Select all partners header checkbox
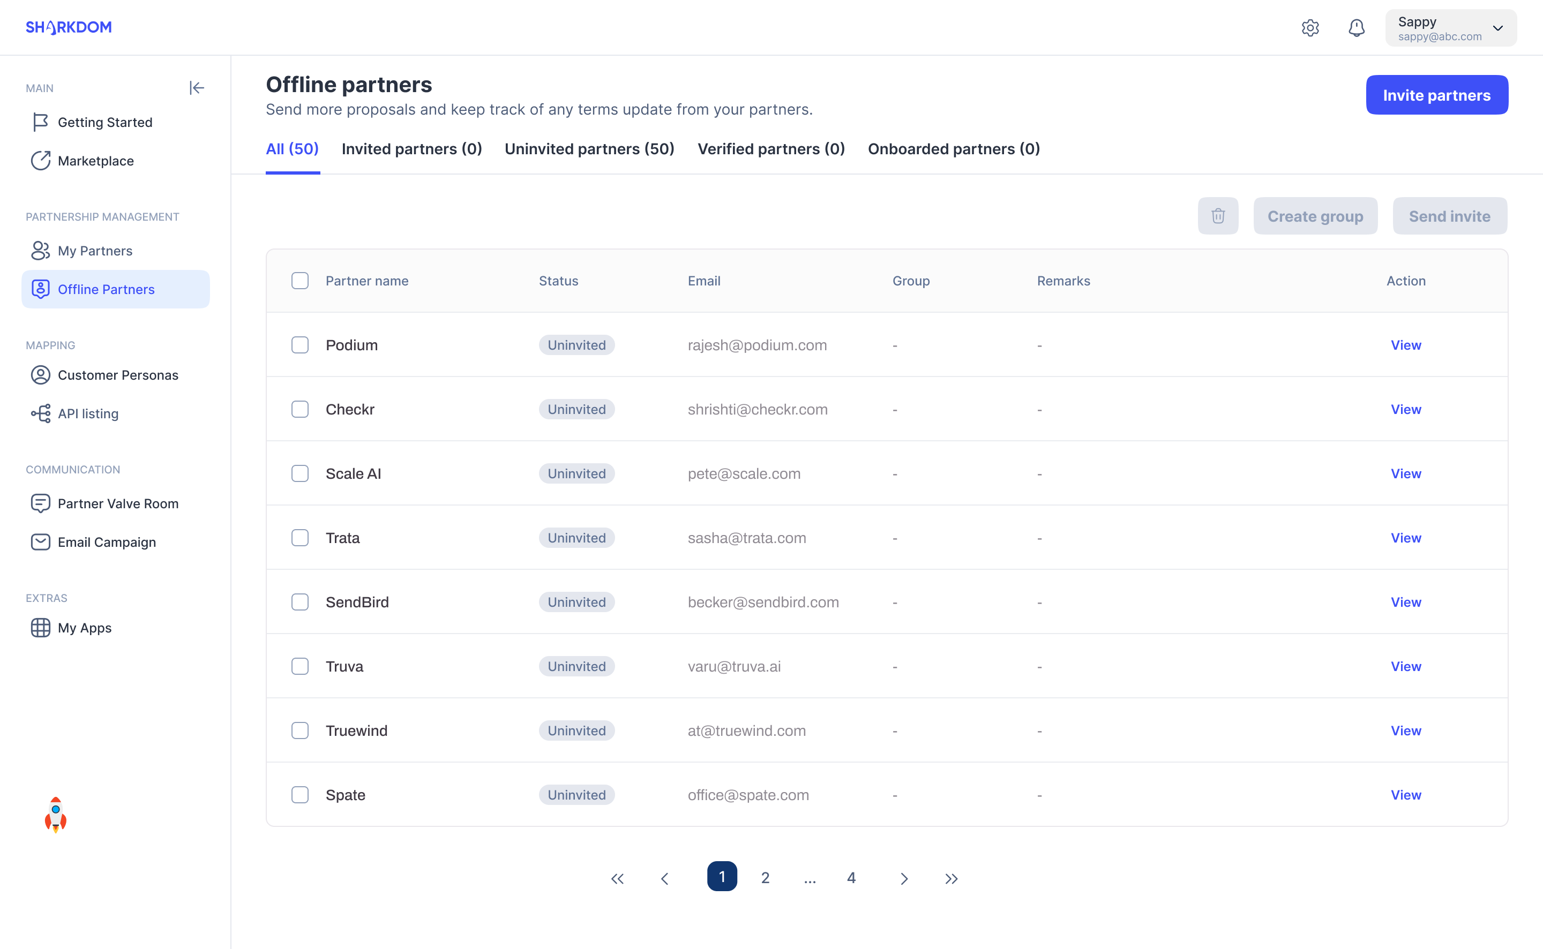The width and height of the screenshot is (1543, 949). coord(300,281)
